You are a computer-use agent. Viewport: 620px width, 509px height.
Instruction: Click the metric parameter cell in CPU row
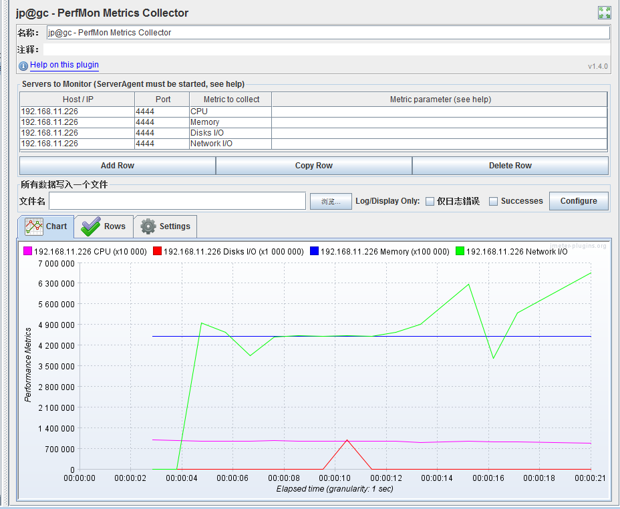440,112
